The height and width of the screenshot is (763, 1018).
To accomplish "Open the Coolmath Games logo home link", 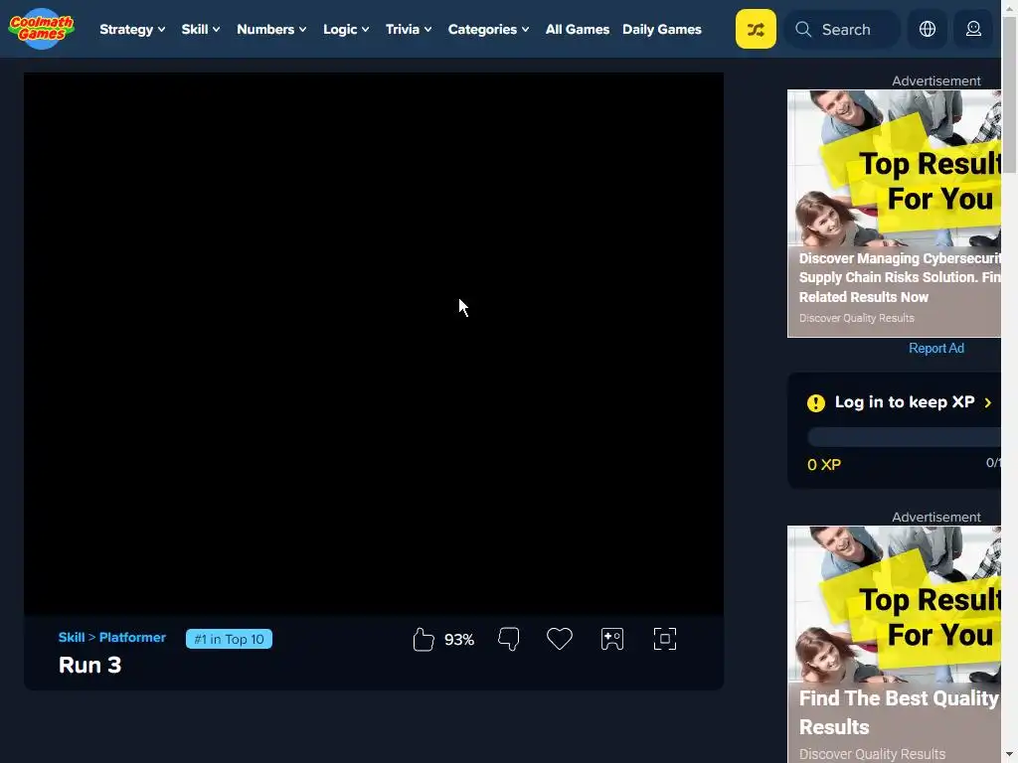I will point(42,29).
